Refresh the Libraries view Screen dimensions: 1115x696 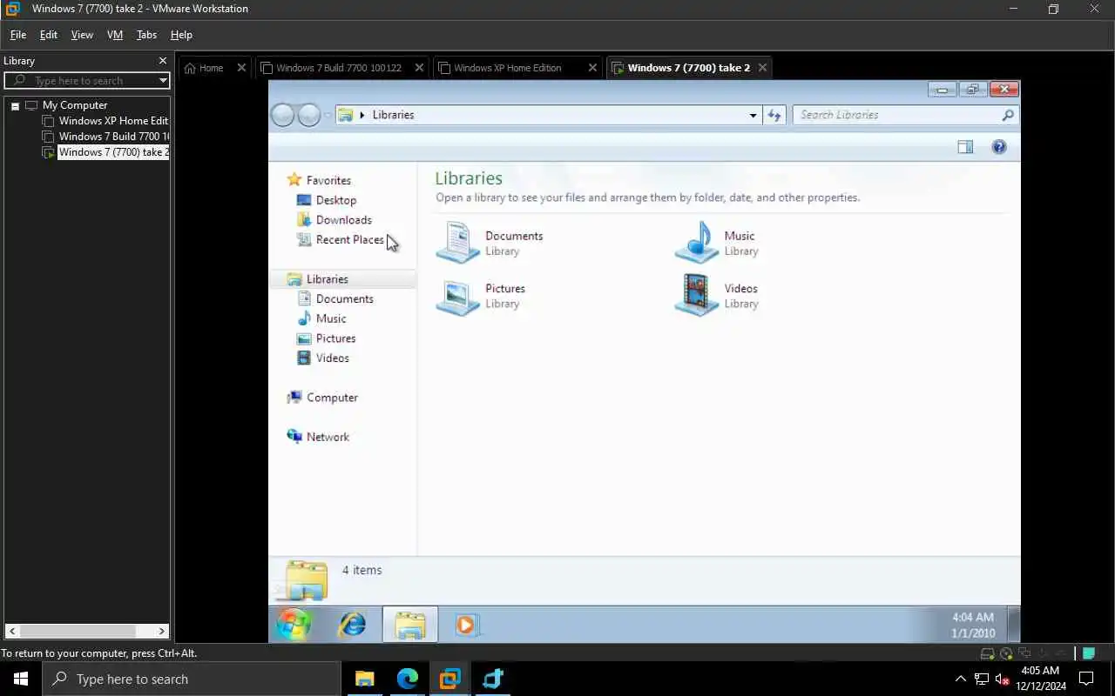(774, 115)
